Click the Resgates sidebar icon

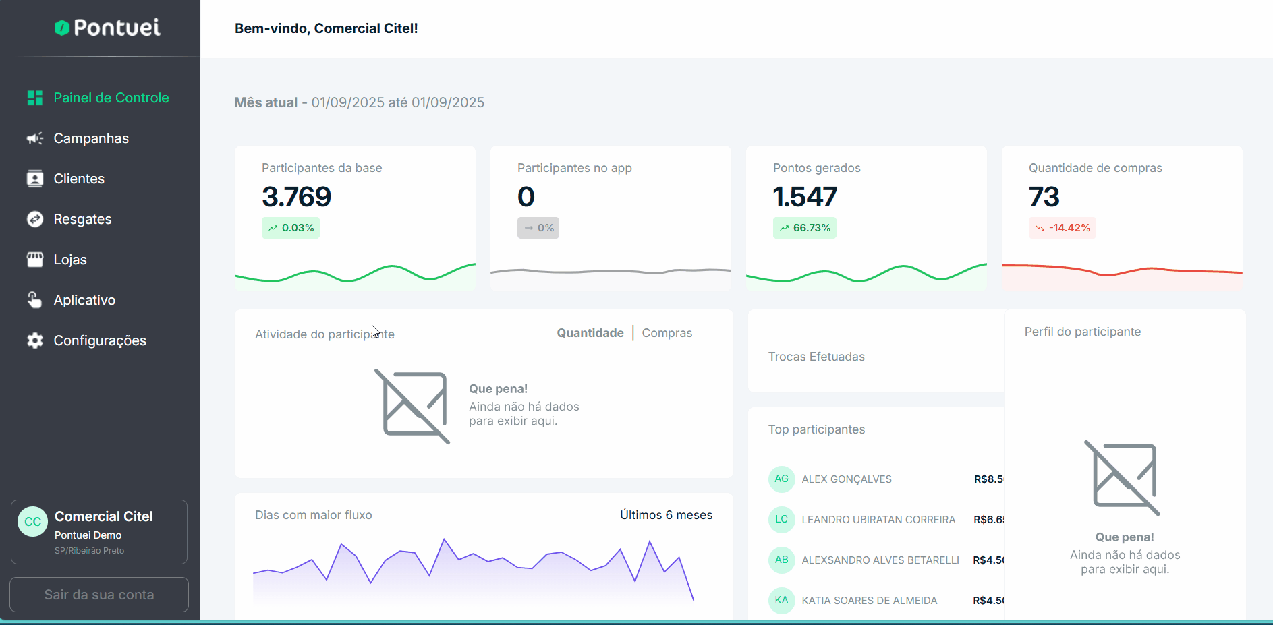35,219
